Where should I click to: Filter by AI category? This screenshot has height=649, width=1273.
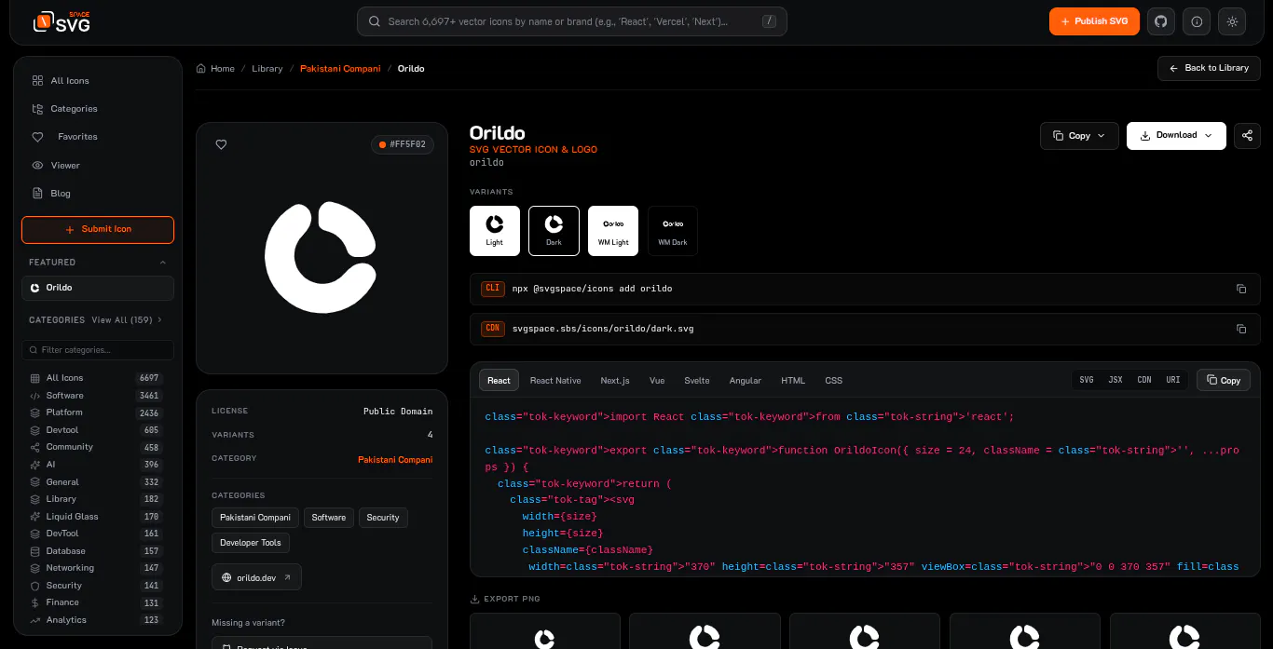(96, 465)
